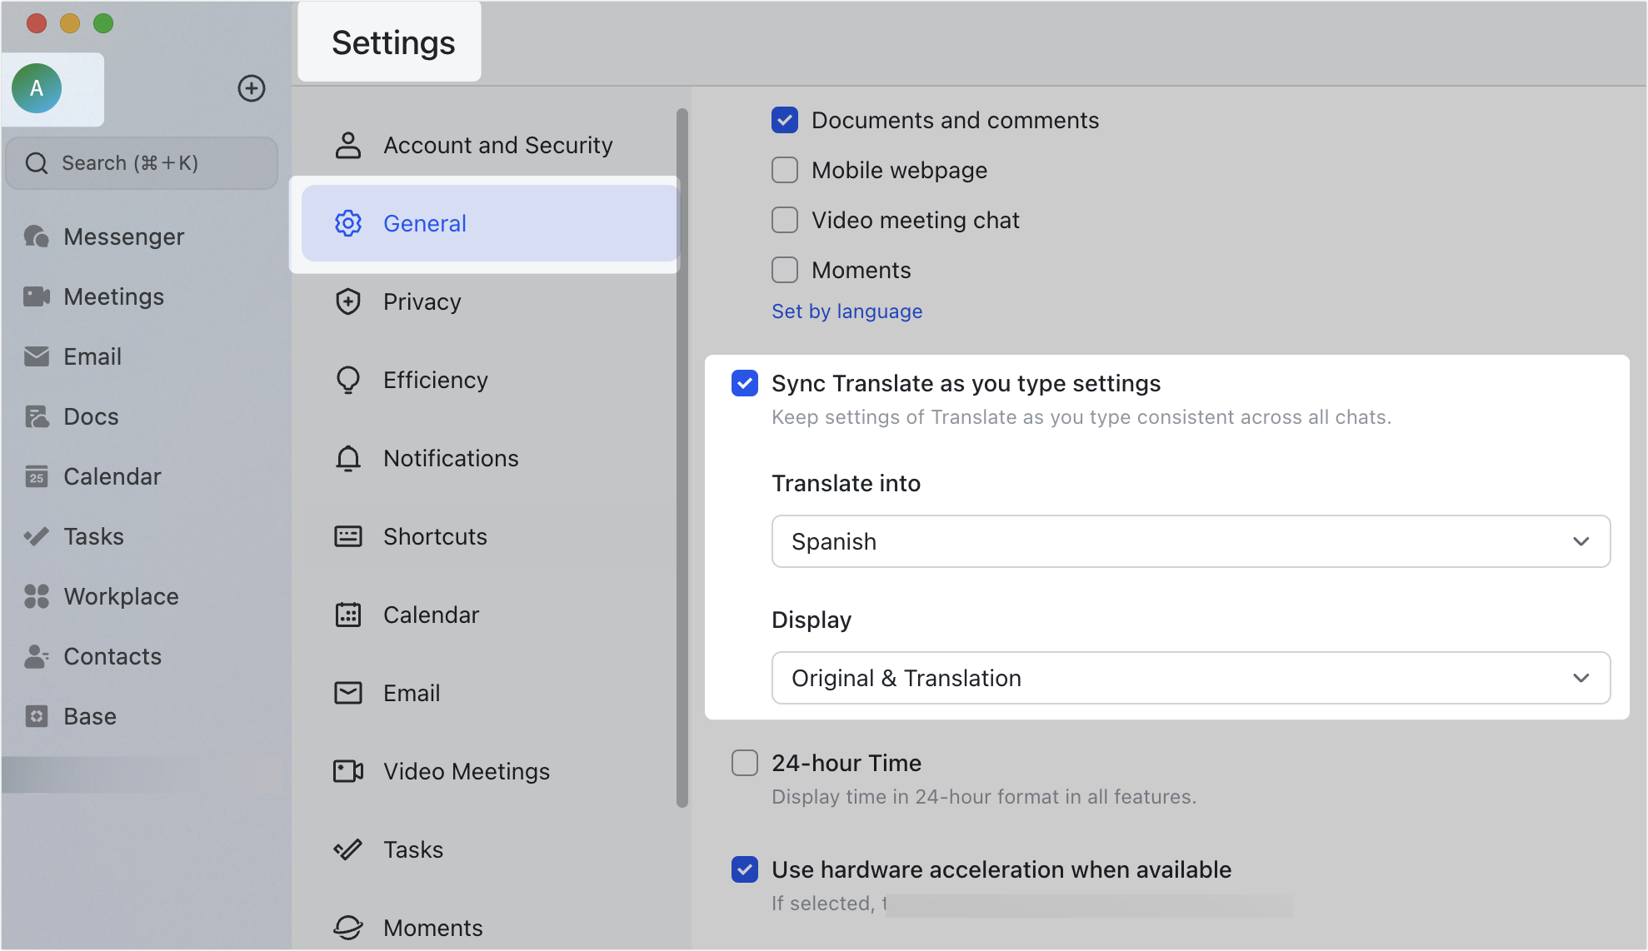Screen dimensions: 1648x951
Task: Click the Messenger chat bubble icon
Action: tap(37, 237)
